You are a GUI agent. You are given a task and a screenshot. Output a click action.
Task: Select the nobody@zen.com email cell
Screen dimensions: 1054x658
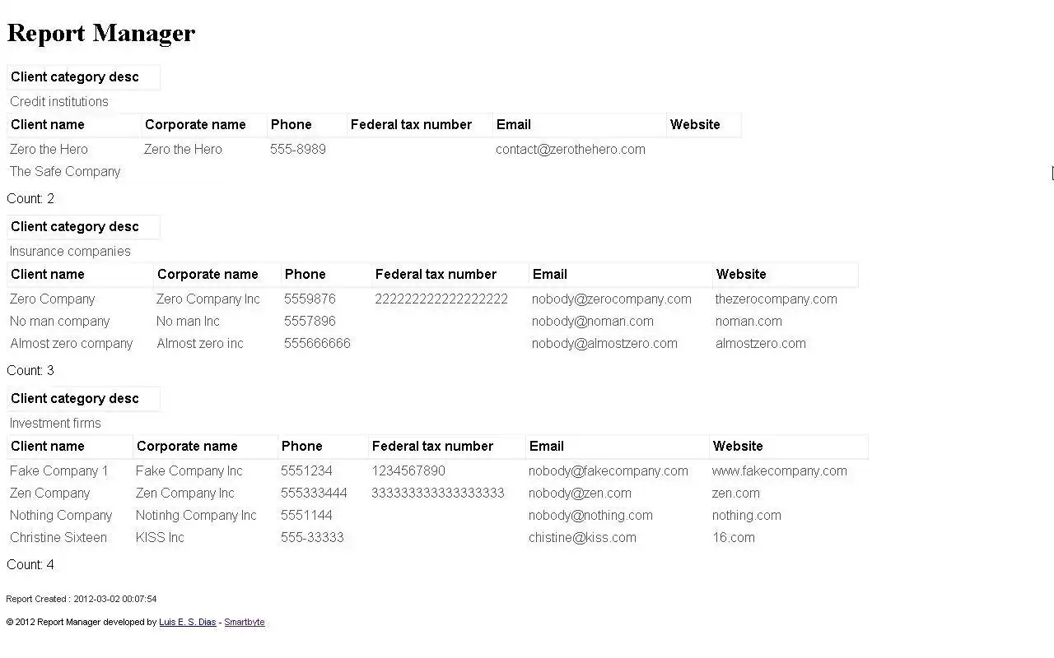click(580, 493)
